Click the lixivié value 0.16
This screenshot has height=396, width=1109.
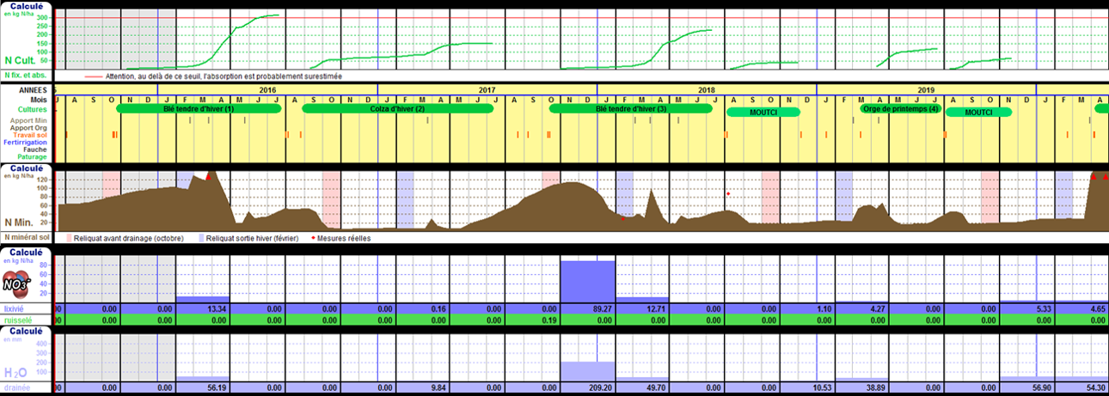440,308
